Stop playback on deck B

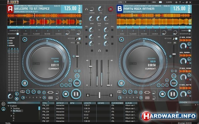162,94
